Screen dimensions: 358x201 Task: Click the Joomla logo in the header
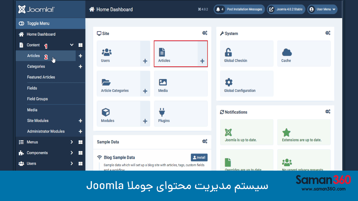[36, 9]
